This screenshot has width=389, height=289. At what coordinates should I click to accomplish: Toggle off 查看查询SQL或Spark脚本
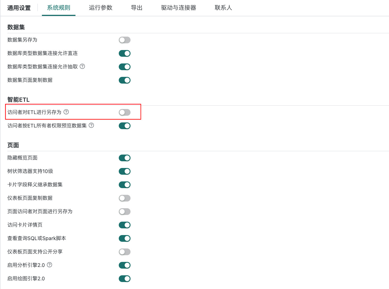point(125,238)
